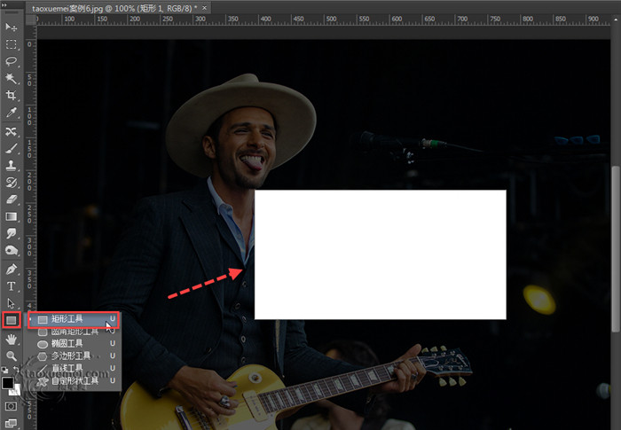Switch to the taoxuemei案例6.jpg document tab
Image resolution: width=621 pixels, height=430 pixels.
pyautogui.click(x=114, y=6)
